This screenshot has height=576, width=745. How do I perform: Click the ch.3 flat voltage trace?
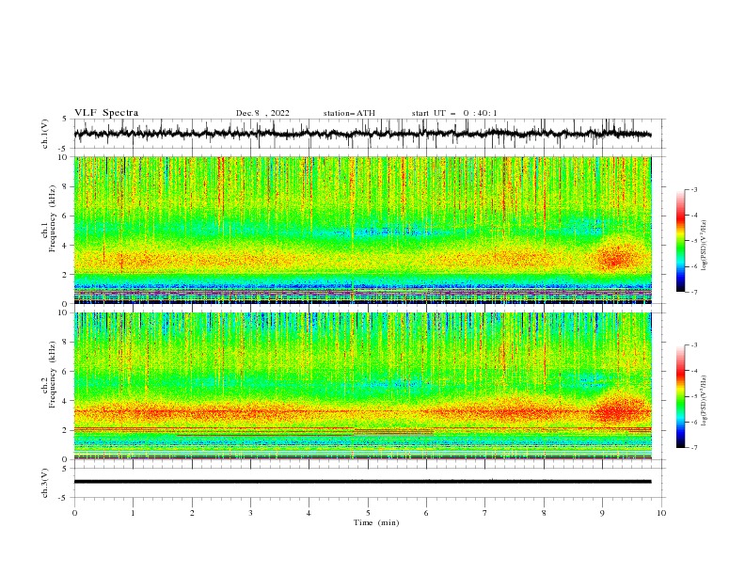coord(362,482)
